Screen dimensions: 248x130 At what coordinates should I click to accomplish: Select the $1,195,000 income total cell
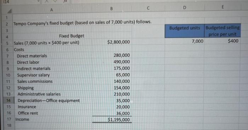pyautogui.click(x=119, y=120)
